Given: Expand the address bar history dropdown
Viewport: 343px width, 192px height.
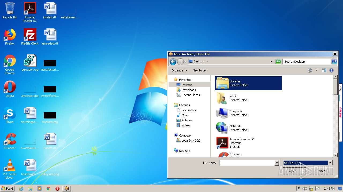Looking at the screenshot, I should click(272, 62).
